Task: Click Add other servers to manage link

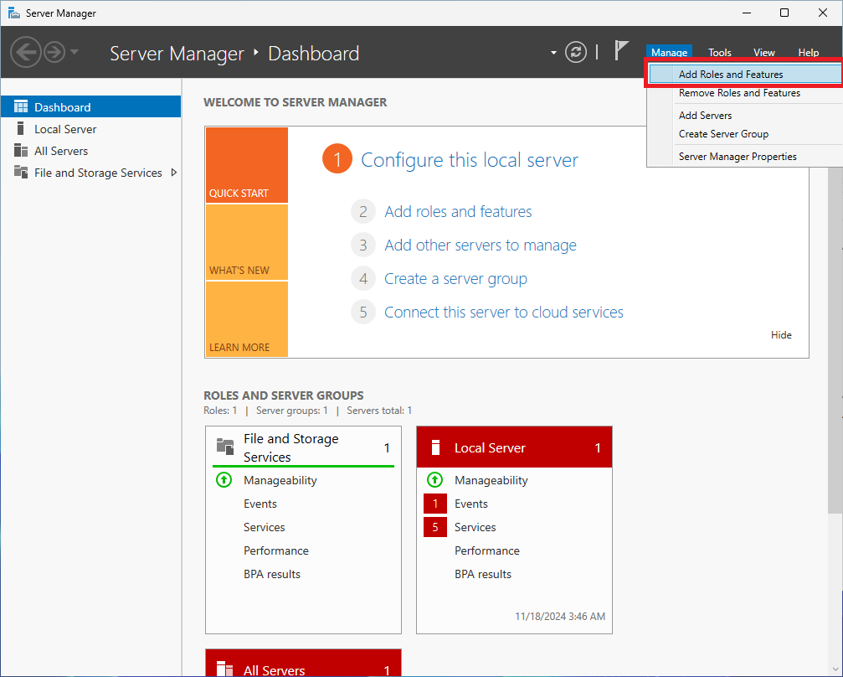Action: click(x=480, y=245)
